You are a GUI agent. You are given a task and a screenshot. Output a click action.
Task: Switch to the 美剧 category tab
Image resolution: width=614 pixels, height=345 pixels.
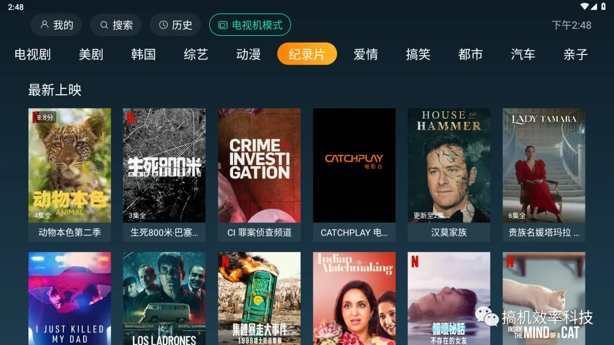91,54
